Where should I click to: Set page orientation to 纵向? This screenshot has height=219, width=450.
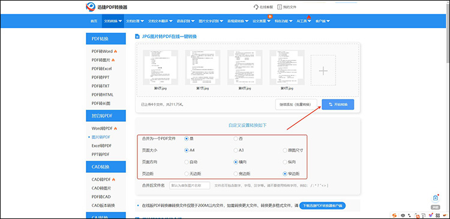[285, 162]
